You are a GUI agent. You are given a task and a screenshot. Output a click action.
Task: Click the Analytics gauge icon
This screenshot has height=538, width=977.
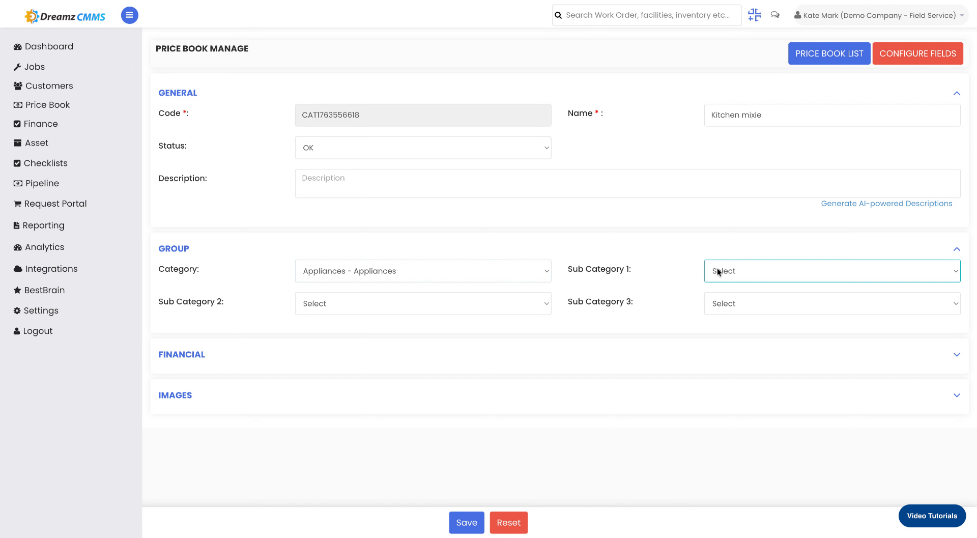pos(18,247)
